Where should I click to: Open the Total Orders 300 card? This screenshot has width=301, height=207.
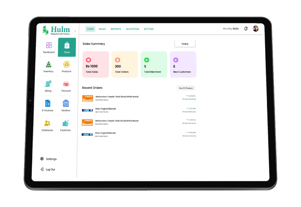pyautogui.click(x=125, y=64)
